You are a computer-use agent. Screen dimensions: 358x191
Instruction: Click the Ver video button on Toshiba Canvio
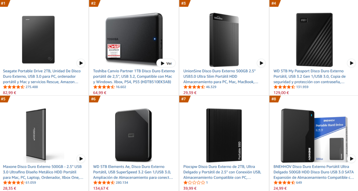click(x=166, y=63)
